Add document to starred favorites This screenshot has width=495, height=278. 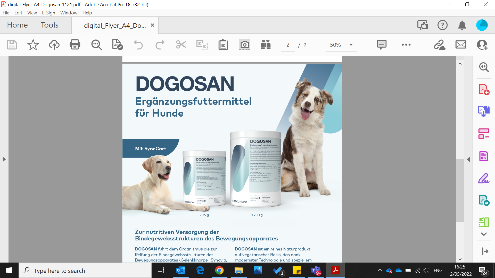tap(33, 45)
